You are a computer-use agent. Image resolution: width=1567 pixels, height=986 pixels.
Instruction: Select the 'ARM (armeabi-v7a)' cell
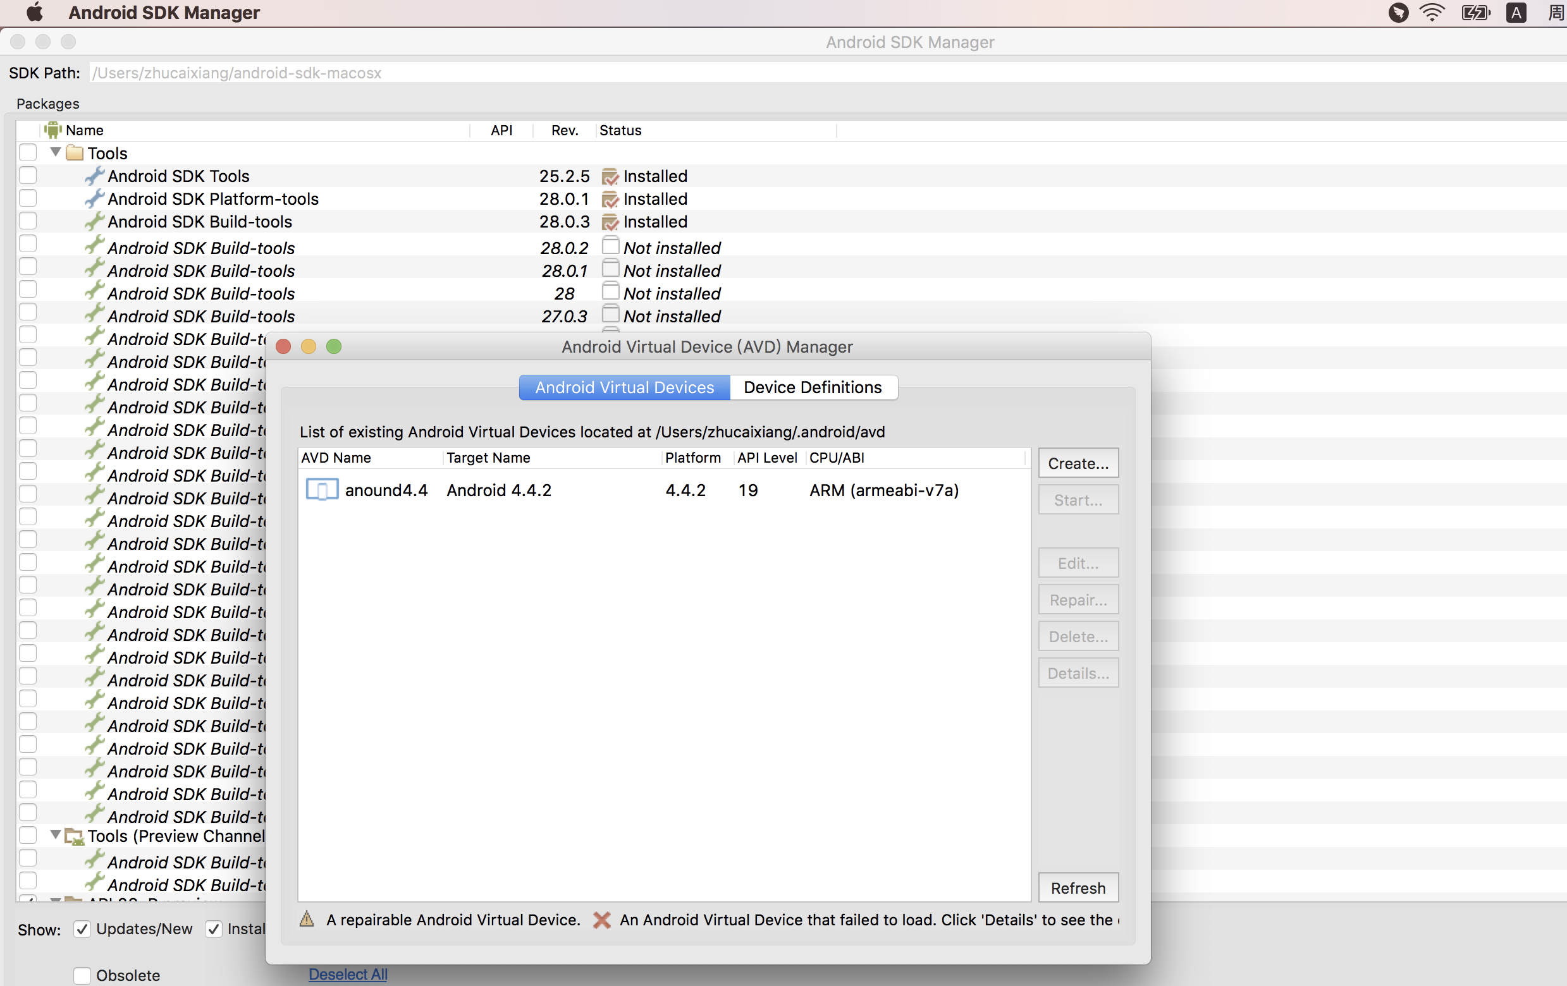tap(883, 490)
